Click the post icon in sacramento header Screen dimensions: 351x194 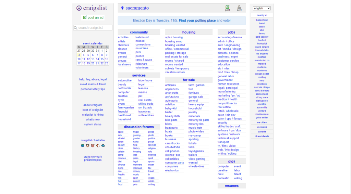coord(228,8)
